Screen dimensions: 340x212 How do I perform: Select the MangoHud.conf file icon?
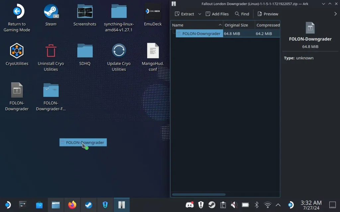[153, 57]
